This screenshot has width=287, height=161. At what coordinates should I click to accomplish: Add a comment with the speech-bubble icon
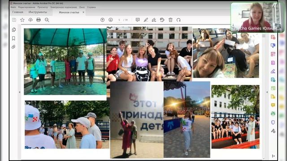(x=138, y=20)
